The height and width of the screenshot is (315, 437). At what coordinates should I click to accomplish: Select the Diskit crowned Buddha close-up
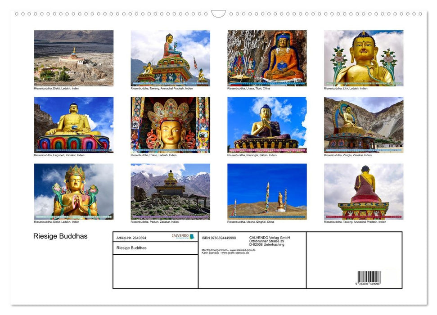point(74,192)
